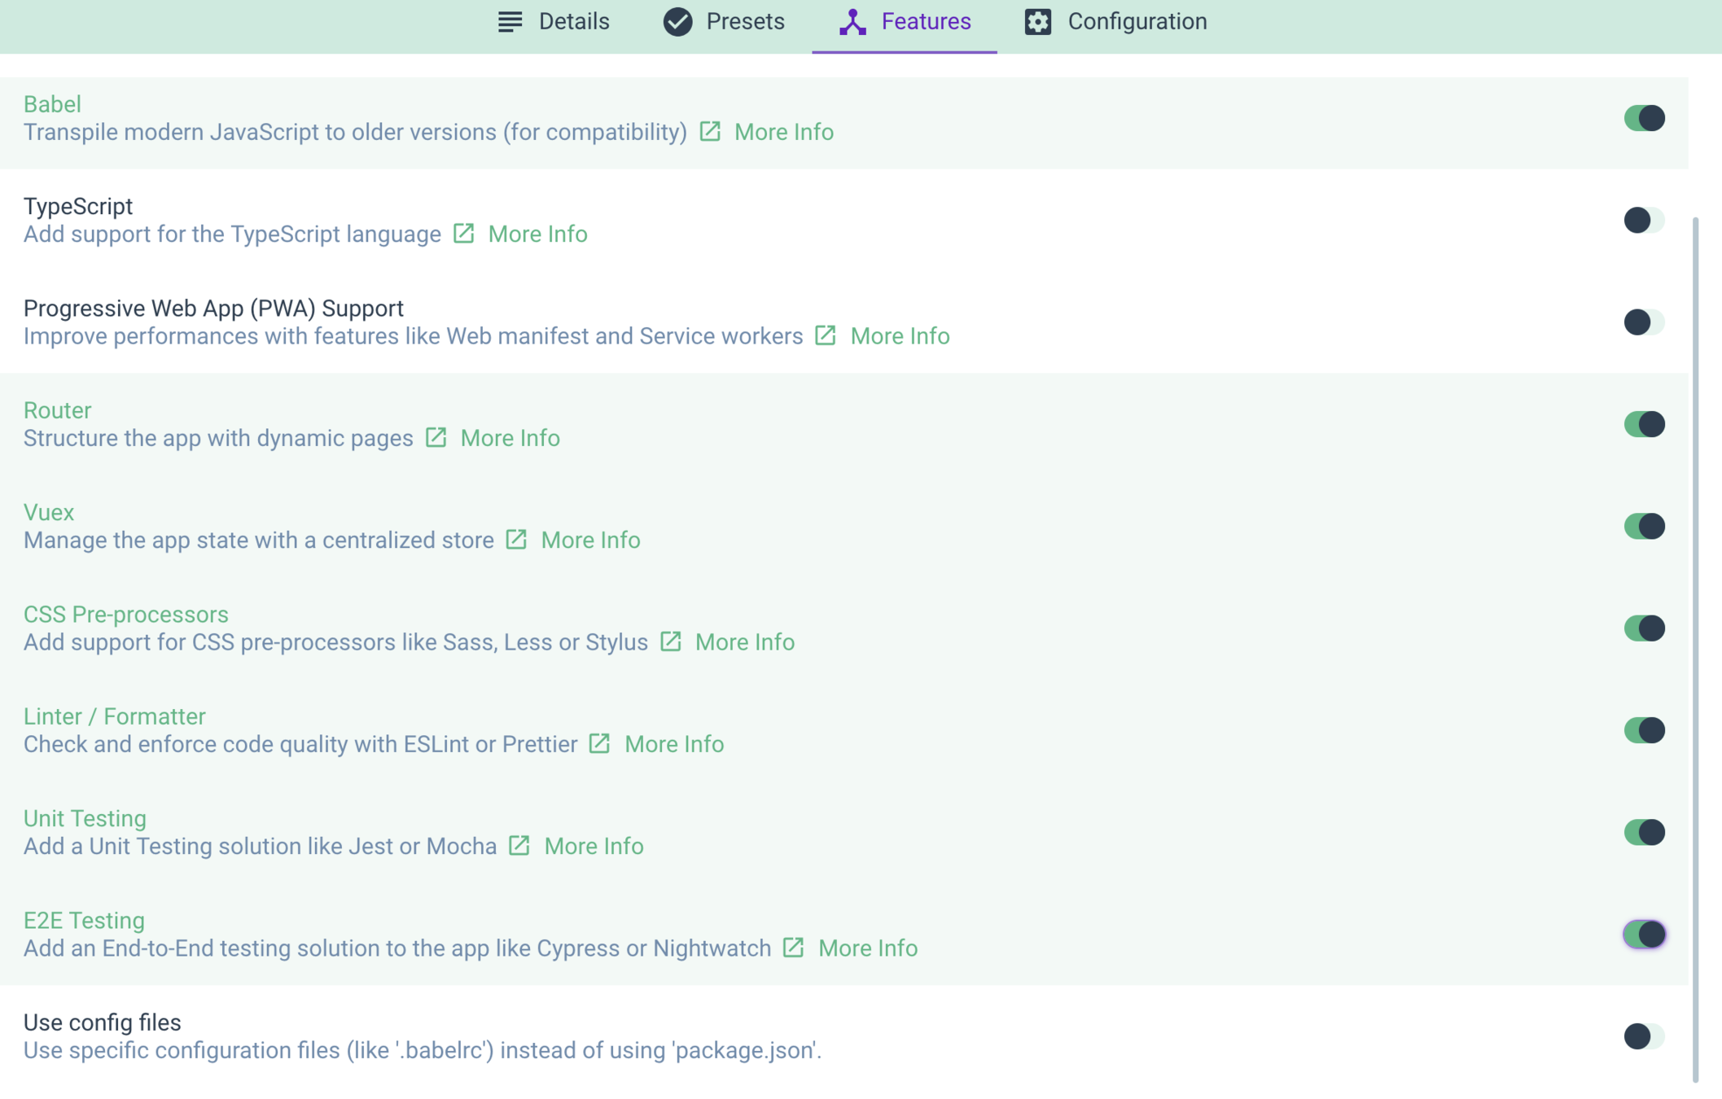Image resolution: width=1722 pixels, height=1099 pixels.
Task: Disable the Vuex feature switch
Action: pos(1643,526)
